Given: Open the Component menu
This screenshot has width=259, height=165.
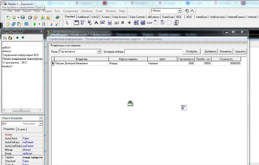Looking at the screenshot, I should tap(71, 11).
